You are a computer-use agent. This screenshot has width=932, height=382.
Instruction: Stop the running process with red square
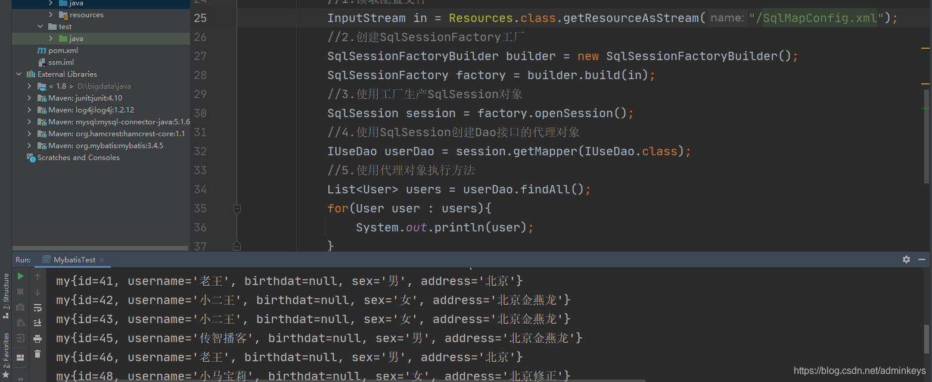(20, 291)
